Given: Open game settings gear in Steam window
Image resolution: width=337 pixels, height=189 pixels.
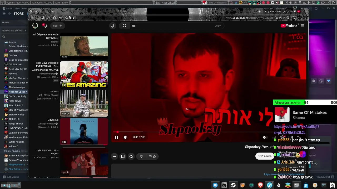Looking at the screenshot, I should 314,81.
